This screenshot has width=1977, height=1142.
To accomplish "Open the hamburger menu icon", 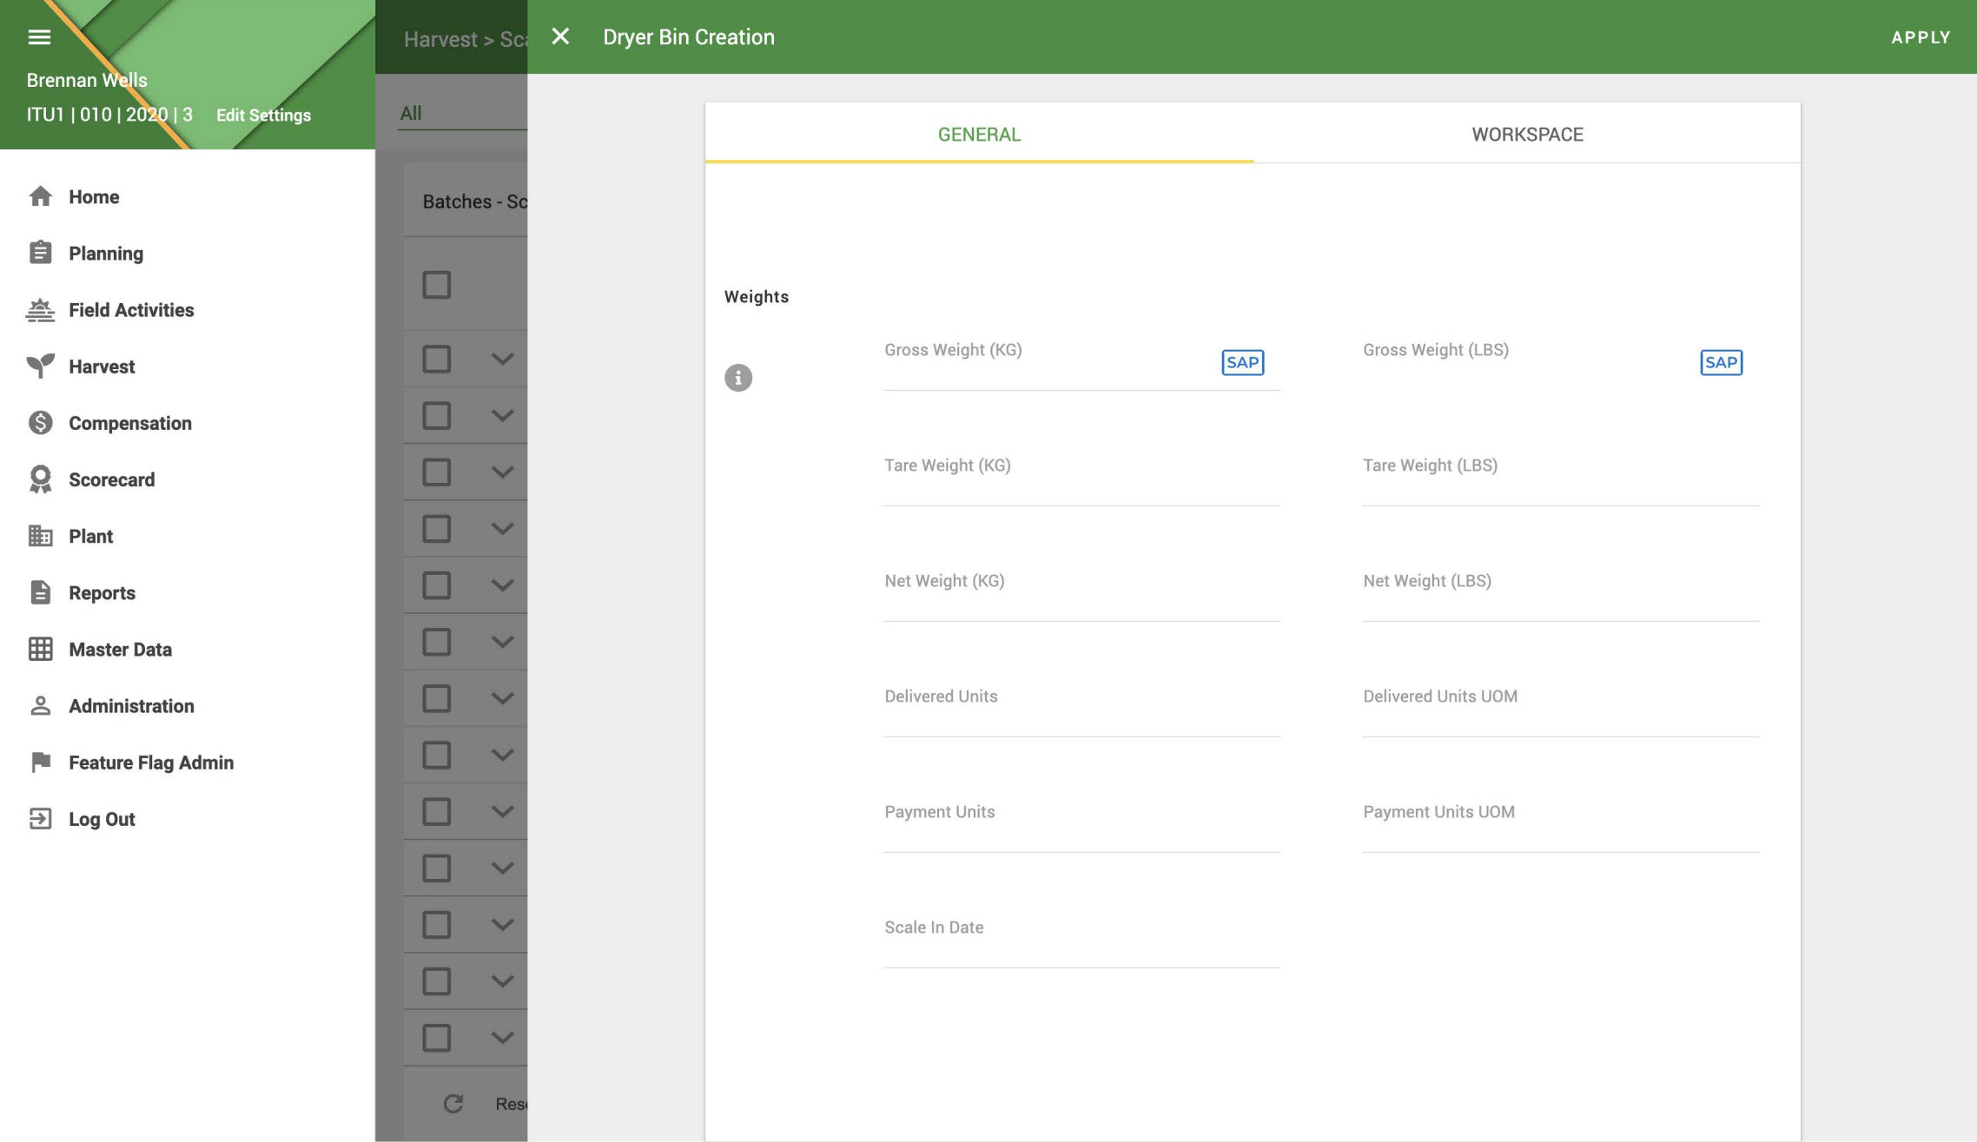I will click(39, 37).
